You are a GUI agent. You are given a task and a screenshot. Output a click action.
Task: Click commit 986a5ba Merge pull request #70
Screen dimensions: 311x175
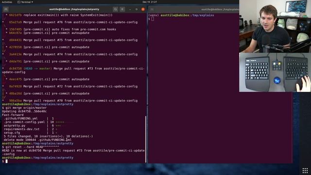point(73,101)
